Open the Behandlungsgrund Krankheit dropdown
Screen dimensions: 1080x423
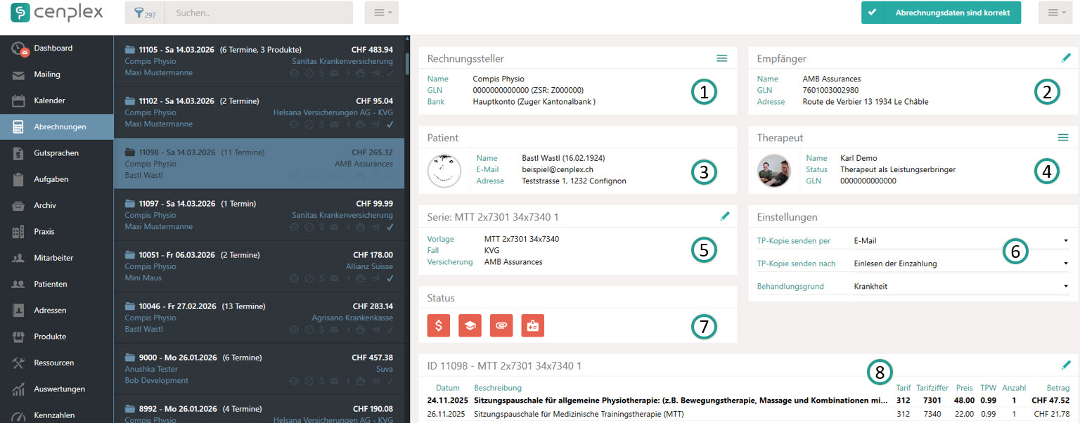pos(960,287)
